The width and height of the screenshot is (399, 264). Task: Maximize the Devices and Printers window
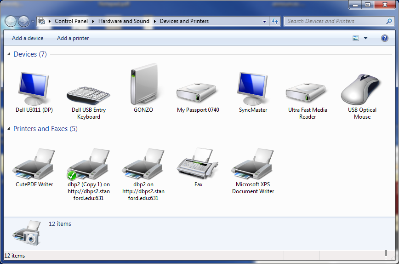tap(368, 5)
